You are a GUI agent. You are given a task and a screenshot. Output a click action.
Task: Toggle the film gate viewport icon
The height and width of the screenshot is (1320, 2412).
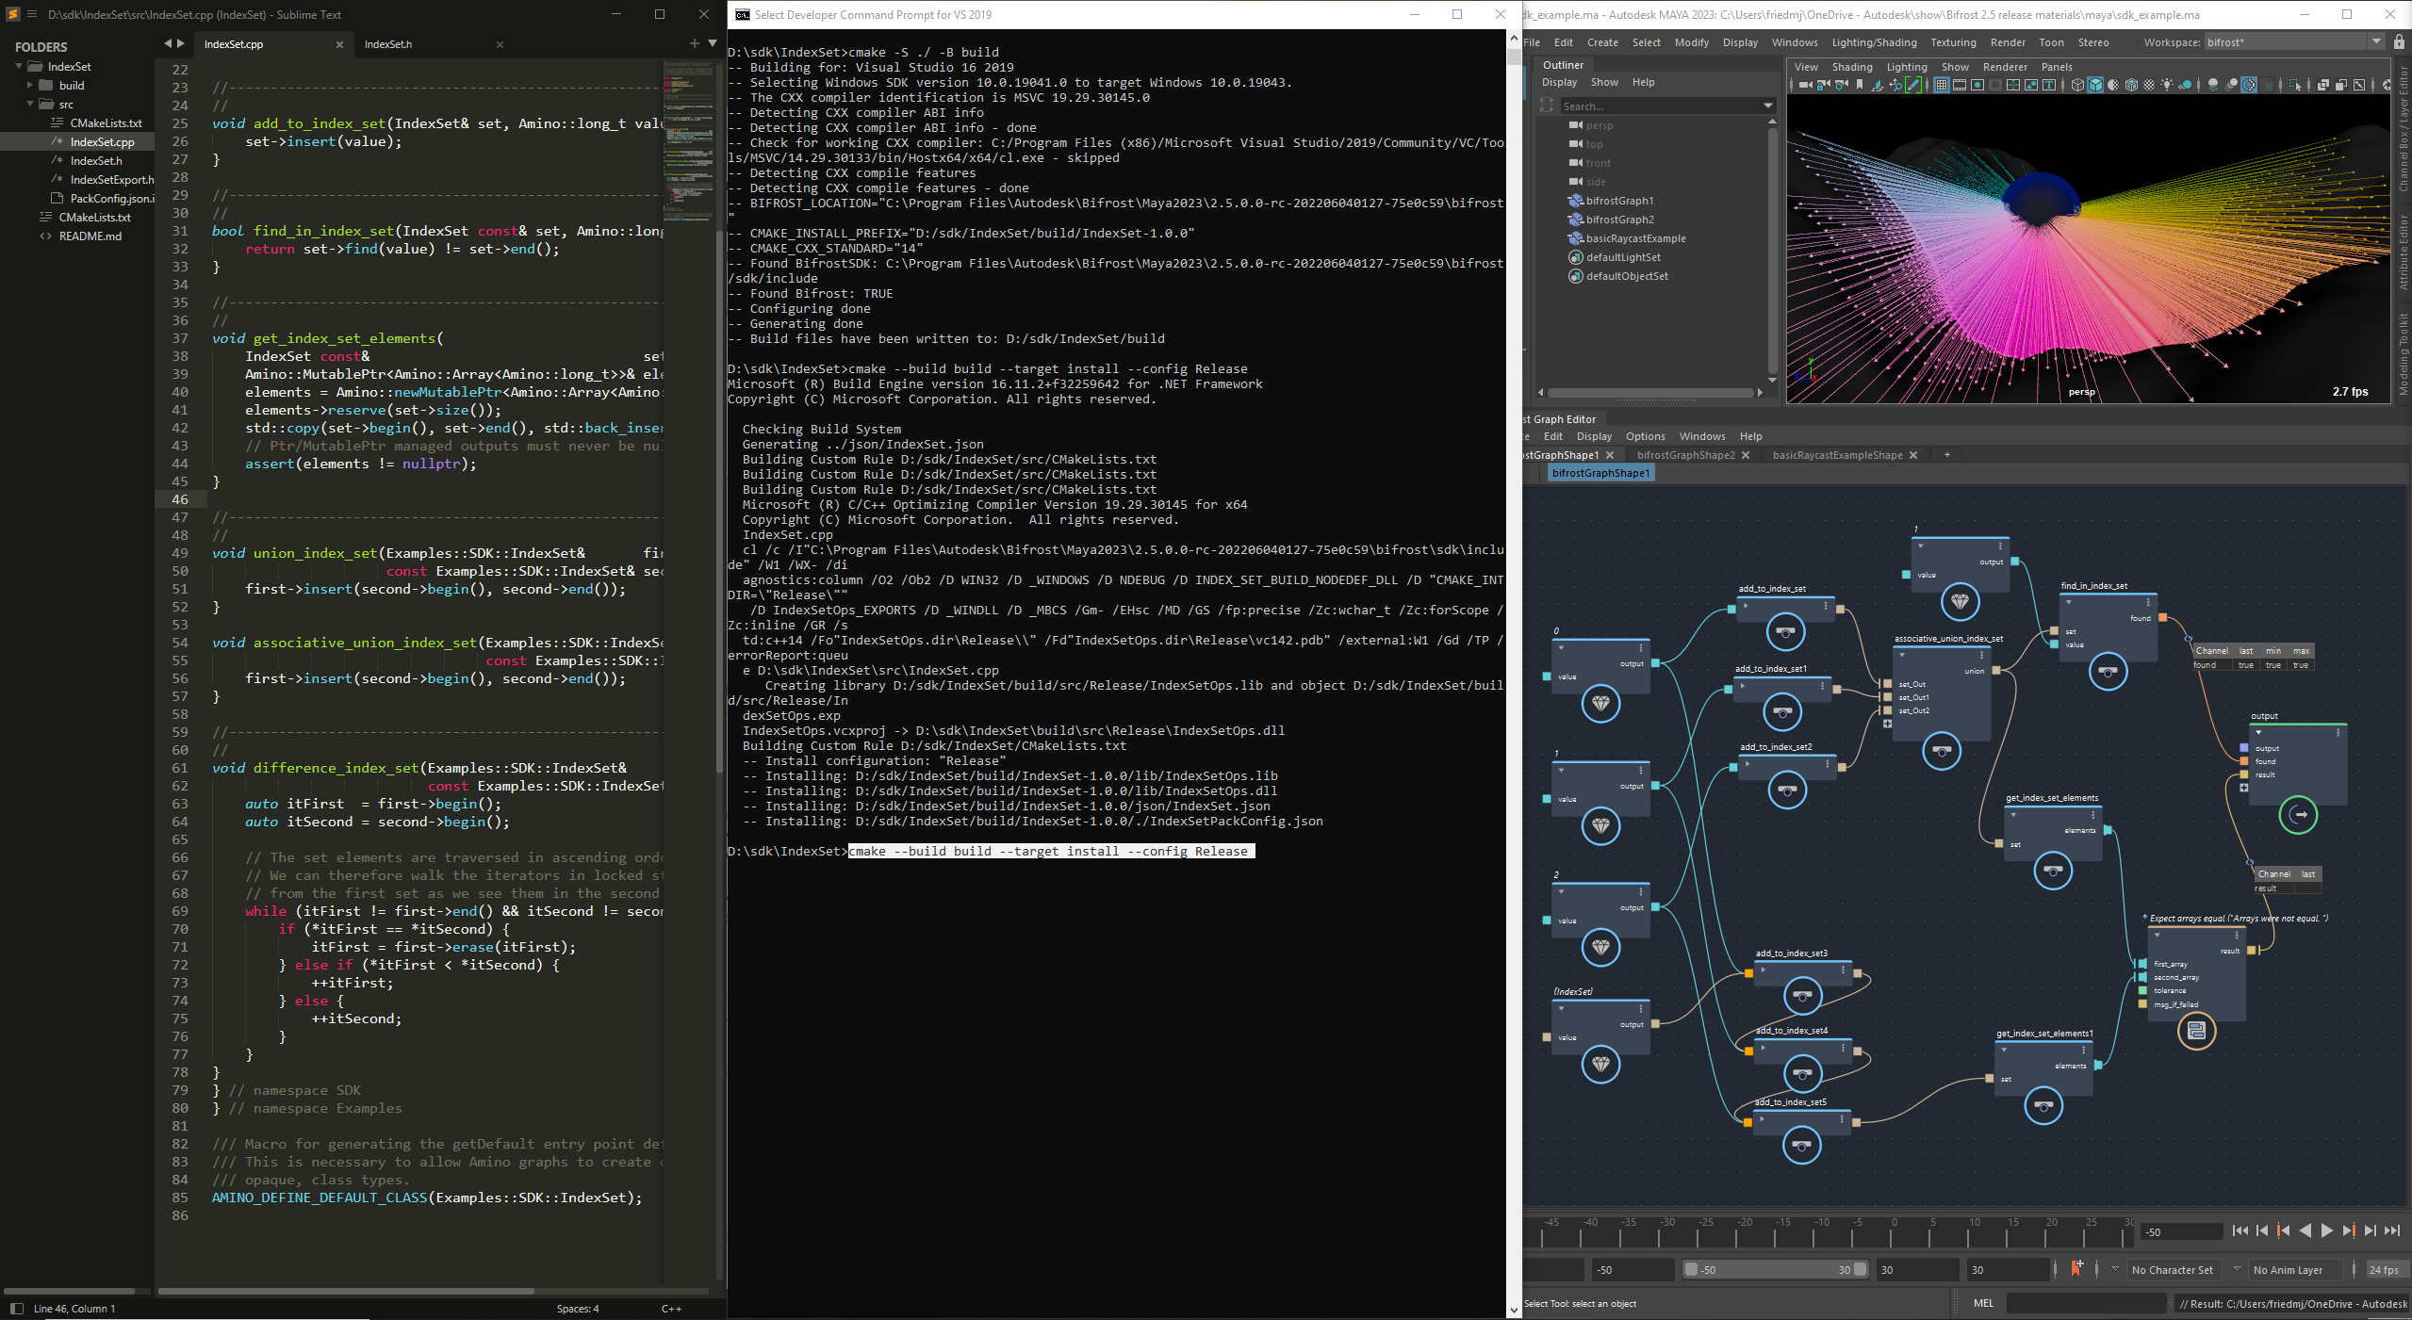click(x=1960, y=85)
